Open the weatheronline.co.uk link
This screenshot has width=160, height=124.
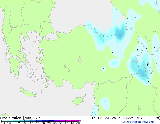pyautogui.click(x=139, y=122)
